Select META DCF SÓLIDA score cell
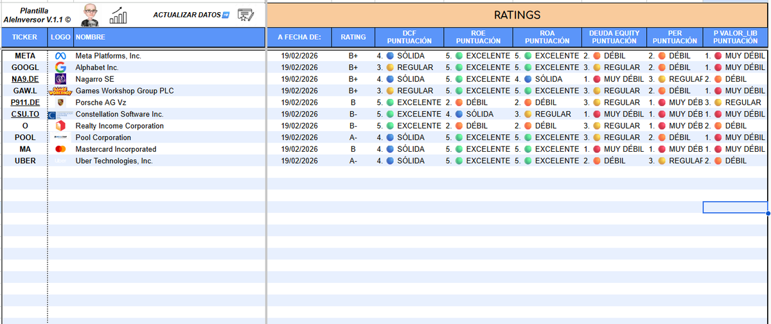Viewport: 771px width, 324px height. click(x=409, y=56)
